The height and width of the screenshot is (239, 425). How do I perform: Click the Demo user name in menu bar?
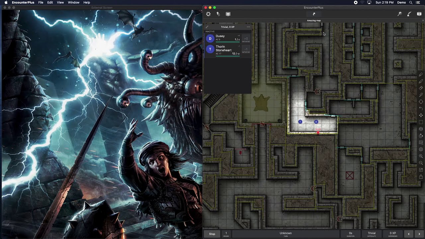(401, 2)
